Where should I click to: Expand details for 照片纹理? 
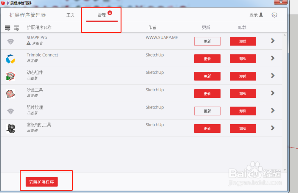coord(273,110)
